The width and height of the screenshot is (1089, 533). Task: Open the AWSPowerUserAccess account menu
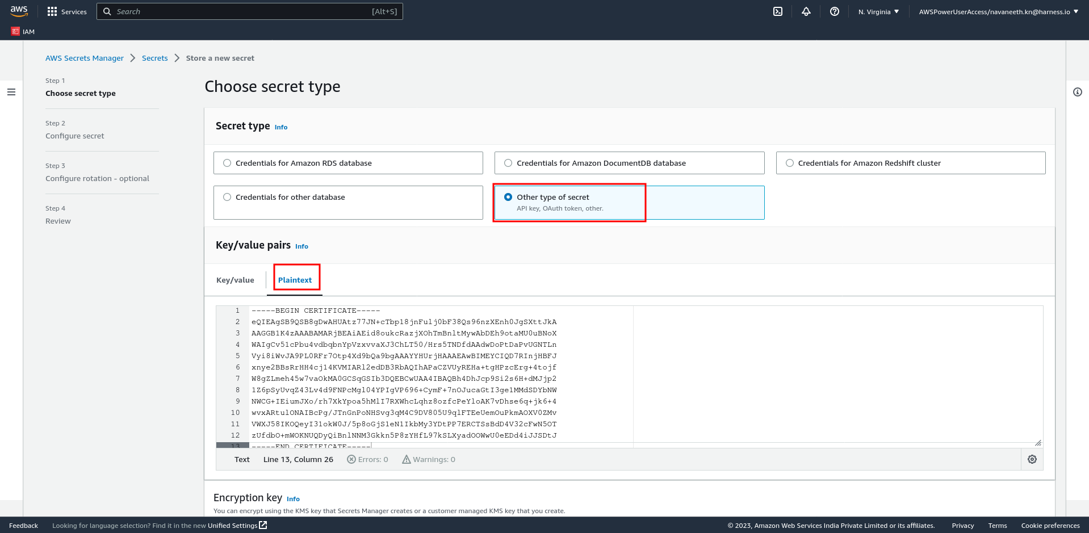pyautogui.click(x=999, y=11)
